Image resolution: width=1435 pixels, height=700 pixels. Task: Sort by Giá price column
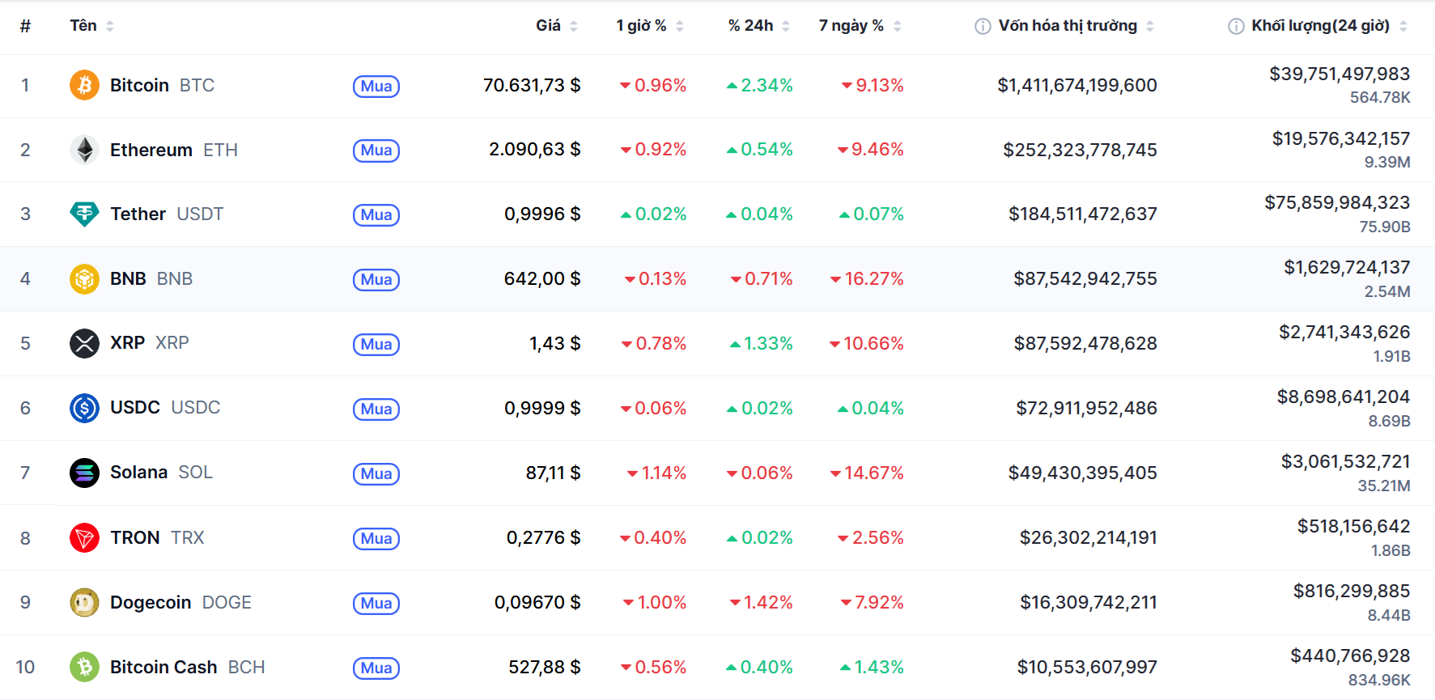coord(556,26)
